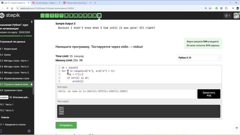Click the Списки section heading

[5, 117]
